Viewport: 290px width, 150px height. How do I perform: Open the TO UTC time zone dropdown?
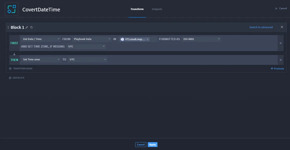pyautogui.click(x=87, y=59)
